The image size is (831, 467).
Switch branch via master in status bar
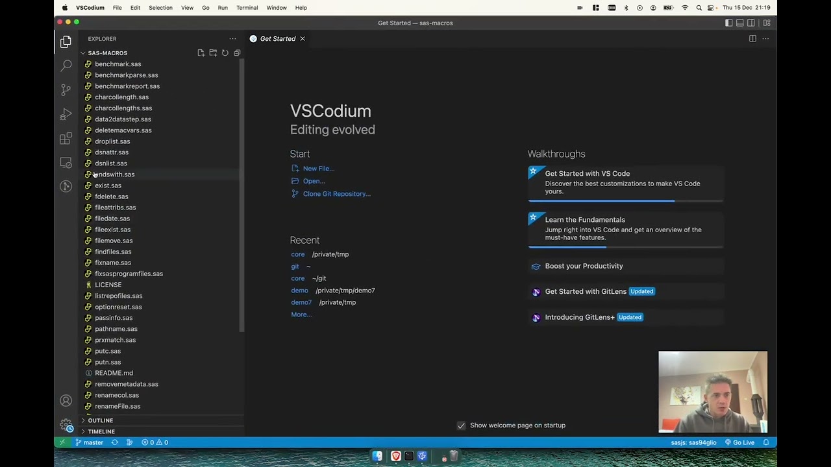tap(89, 442)
